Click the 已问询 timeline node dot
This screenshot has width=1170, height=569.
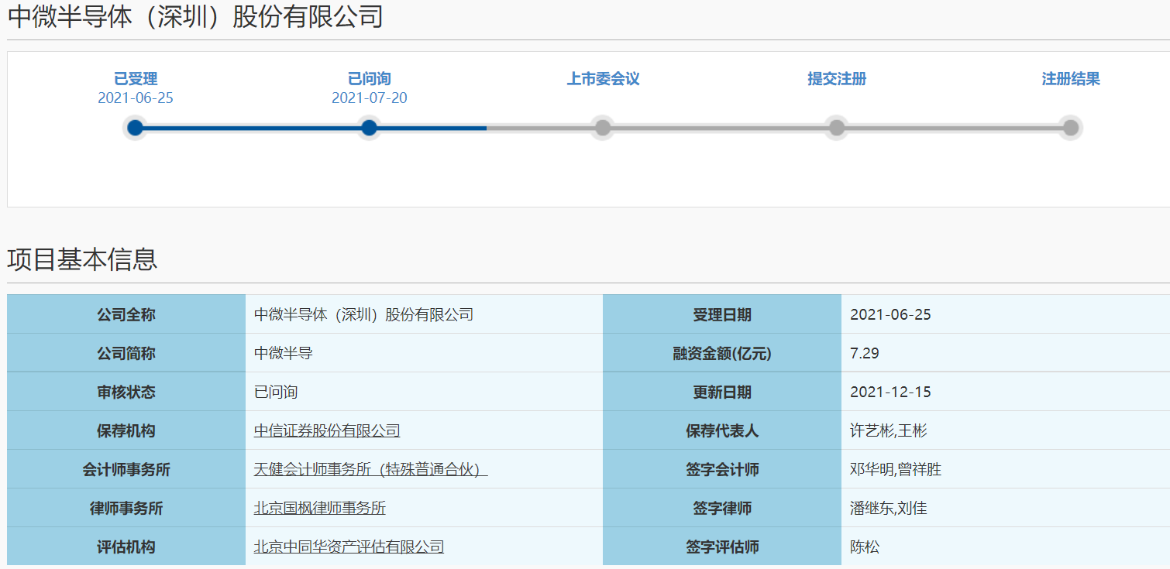(370, 128)
